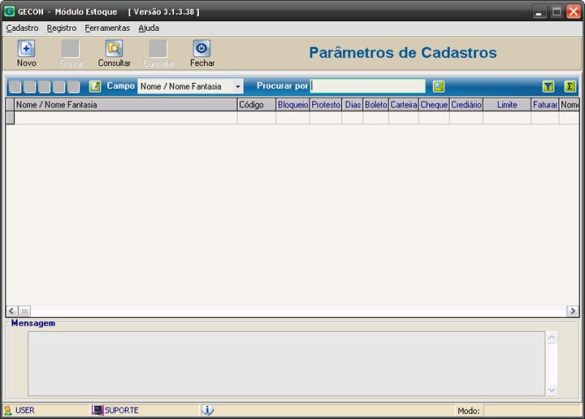Click the Bloqueio column header
Image resolution: width=585 pixels, height=419 pixels.
click(x=292, y=105)
